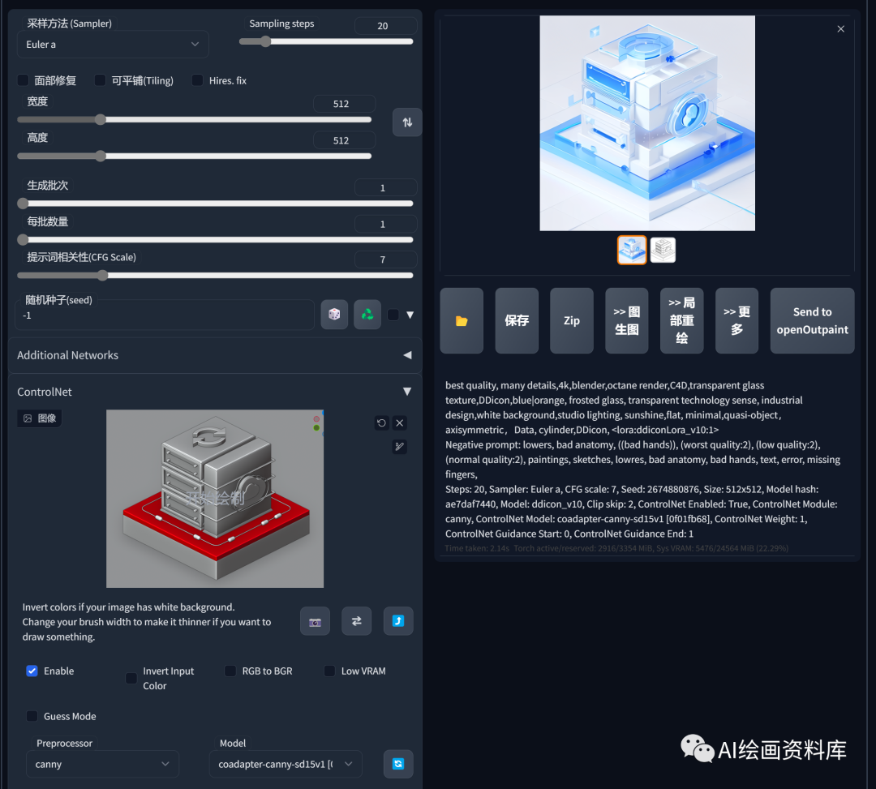Image resolution: width=876 pixels, height=789 pixels.
Task: Click the 生成批次 value field
Action: 386,187
